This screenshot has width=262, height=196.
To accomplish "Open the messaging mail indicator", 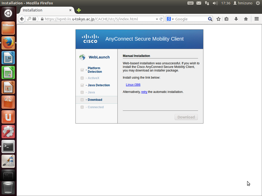I will [x=199, y=3].
